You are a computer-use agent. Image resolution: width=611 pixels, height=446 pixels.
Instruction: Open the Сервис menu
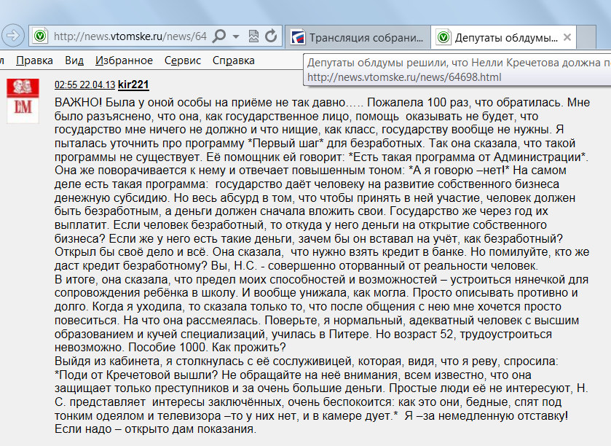(x=182, y=60)
